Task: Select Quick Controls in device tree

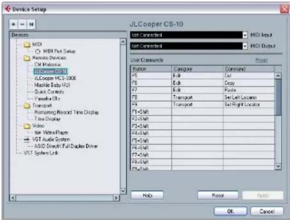Action: click(x=49, y=92)
